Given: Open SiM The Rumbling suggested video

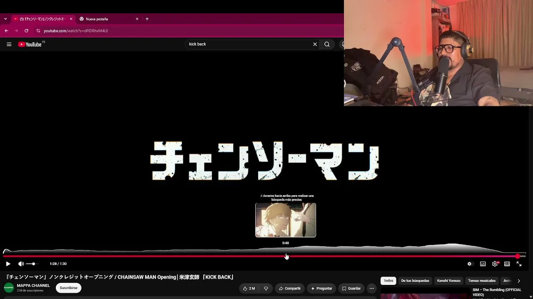Looking at the screenshot, I should pos(497,292).
